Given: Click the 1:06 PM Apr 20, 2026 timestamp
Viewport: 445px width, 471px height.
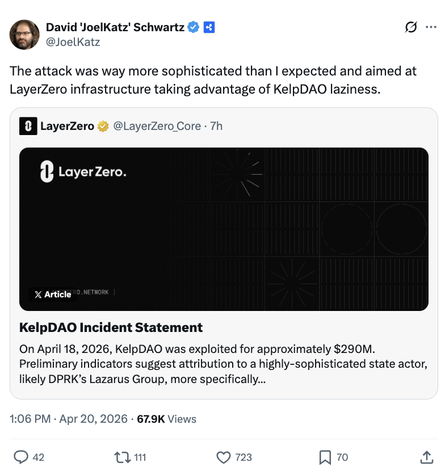Looking at the screenshot, I should [69, 419].
